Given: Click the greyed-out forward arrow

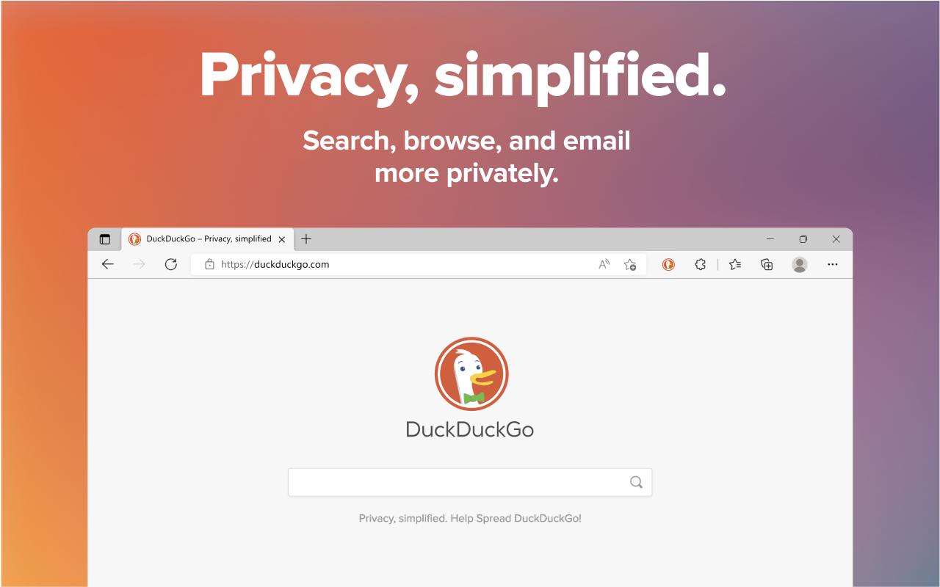Looking at the screenshot, I should click(x=140, y=264).
